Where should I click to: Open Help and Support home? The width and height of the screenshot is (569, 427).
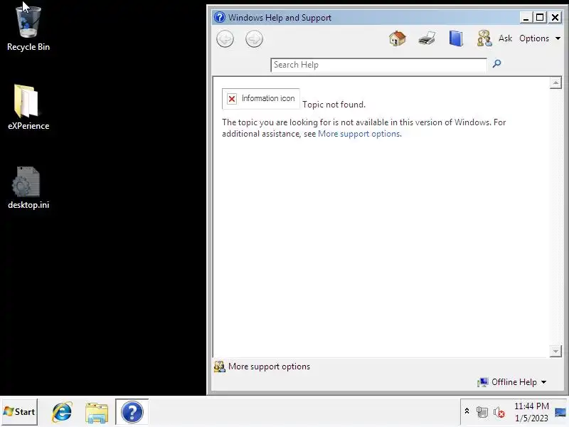tap(398, 38)
